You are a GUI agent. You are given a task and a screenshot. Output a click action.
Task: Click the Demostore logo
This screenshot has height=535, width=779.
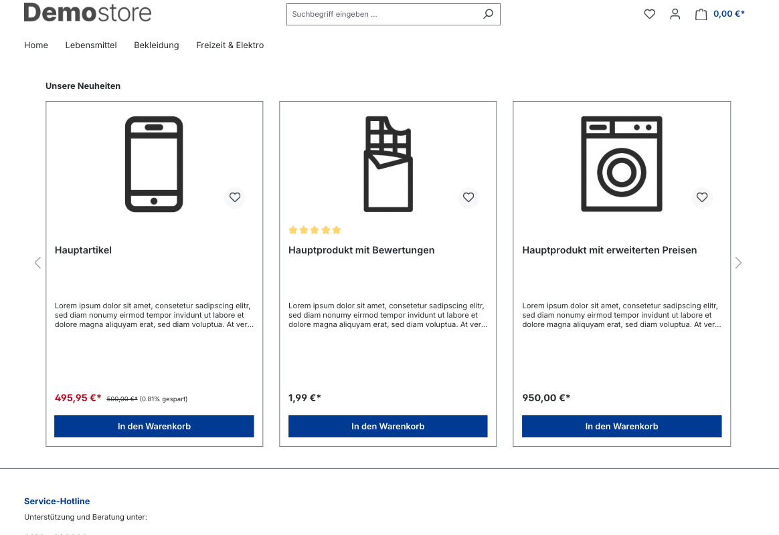pyautogui.click(x=88, y=12)
